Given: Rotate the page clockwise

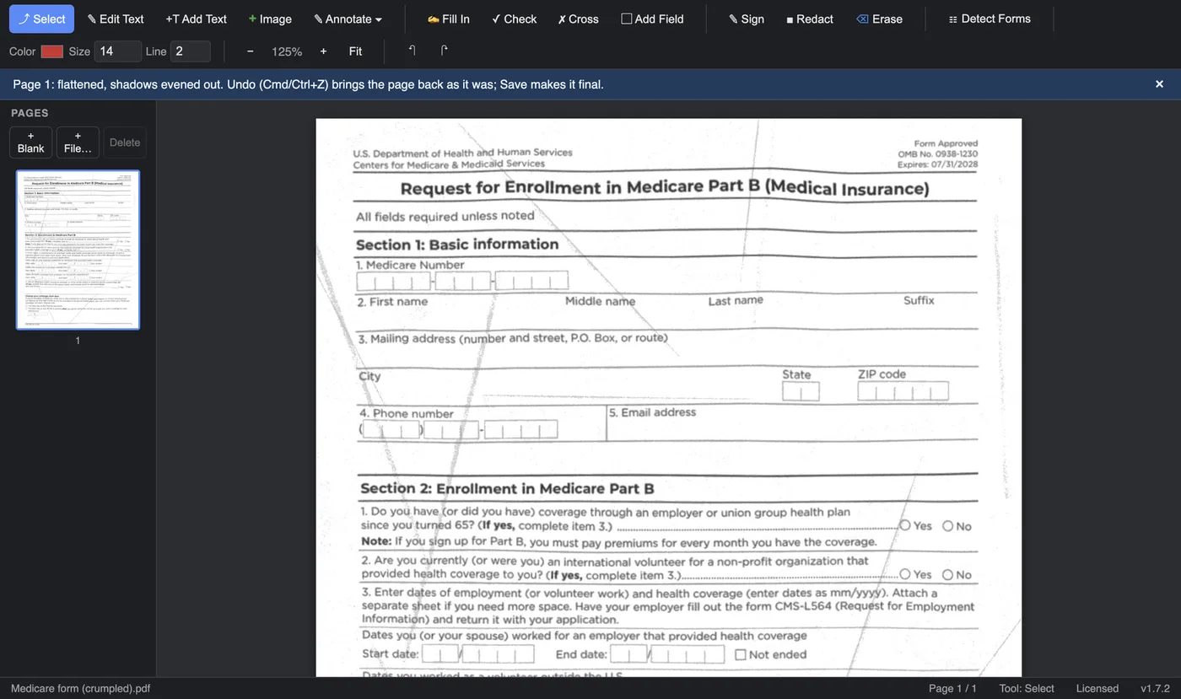Looking at the screenshot, I should tap(444, 51).
